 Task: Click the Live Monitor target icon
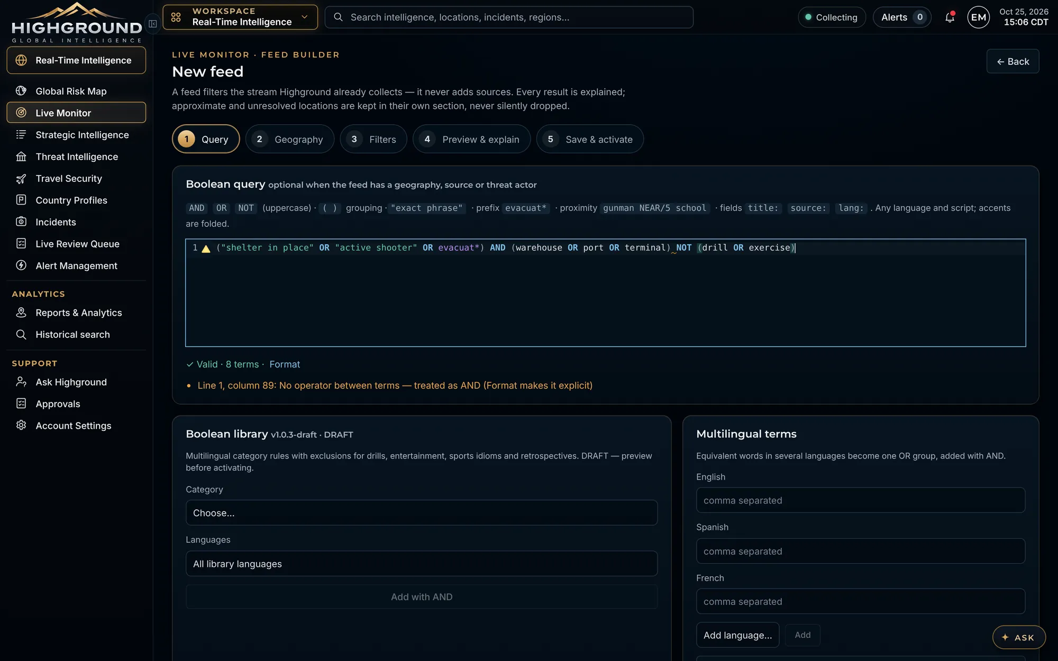click(21, 113)
